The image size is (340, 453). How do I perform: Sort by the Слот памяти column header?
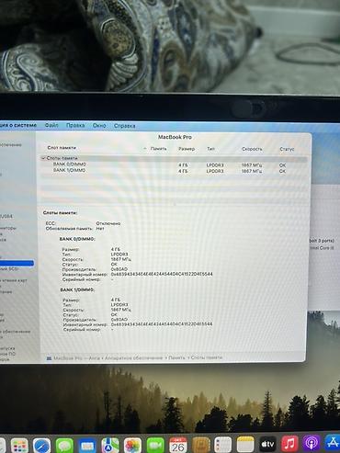click(62, 148)
